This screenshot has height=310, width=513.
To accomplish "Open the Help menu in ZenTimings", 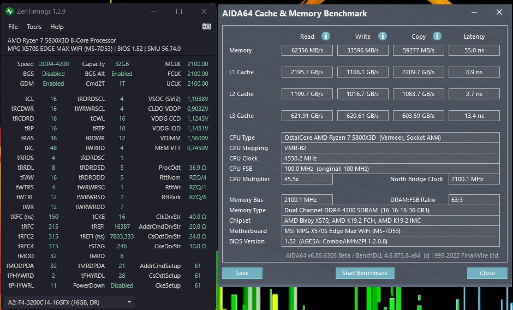I will [57, 27].
